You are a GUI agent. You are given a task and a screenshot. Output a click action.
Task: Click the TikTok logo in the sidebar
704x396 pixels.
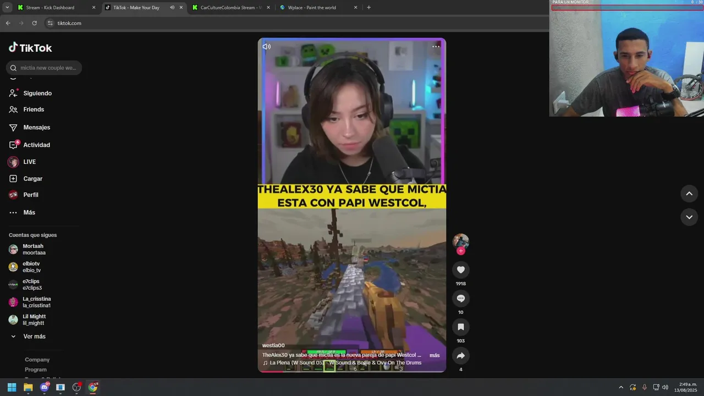(30, 48)
